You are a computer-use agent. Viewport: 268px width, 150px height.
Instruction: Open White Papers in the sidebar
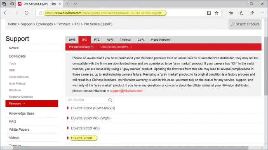(x=19, y=129)
